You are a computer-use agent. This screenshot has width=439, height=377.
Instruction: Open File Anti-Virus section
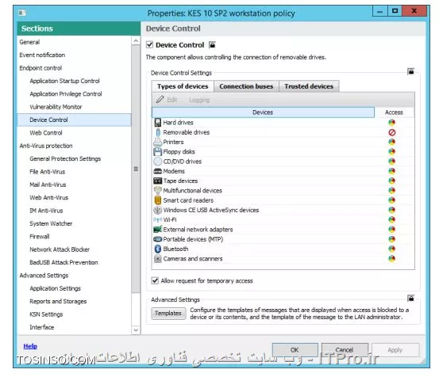point(48,172)
